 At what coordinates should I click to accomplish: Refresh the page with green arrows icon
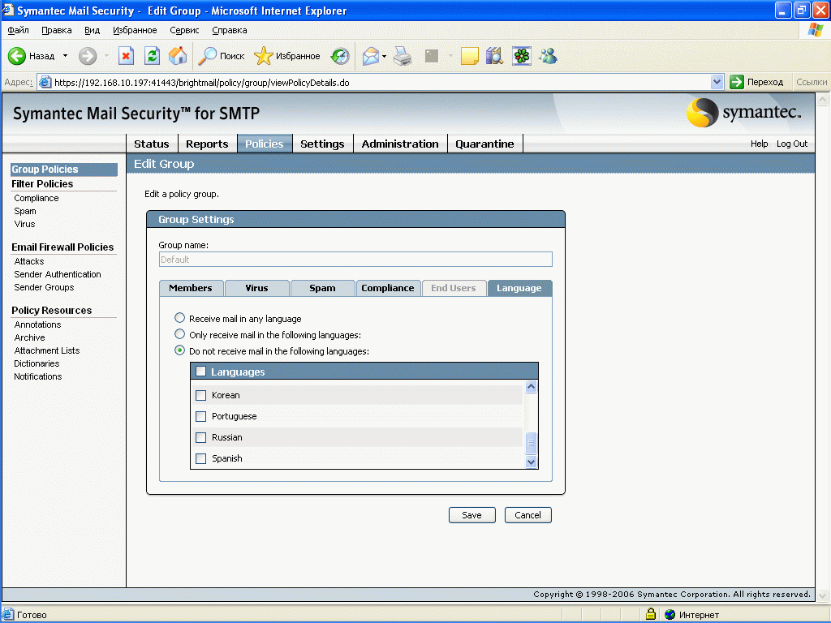[x=152, y=56]
